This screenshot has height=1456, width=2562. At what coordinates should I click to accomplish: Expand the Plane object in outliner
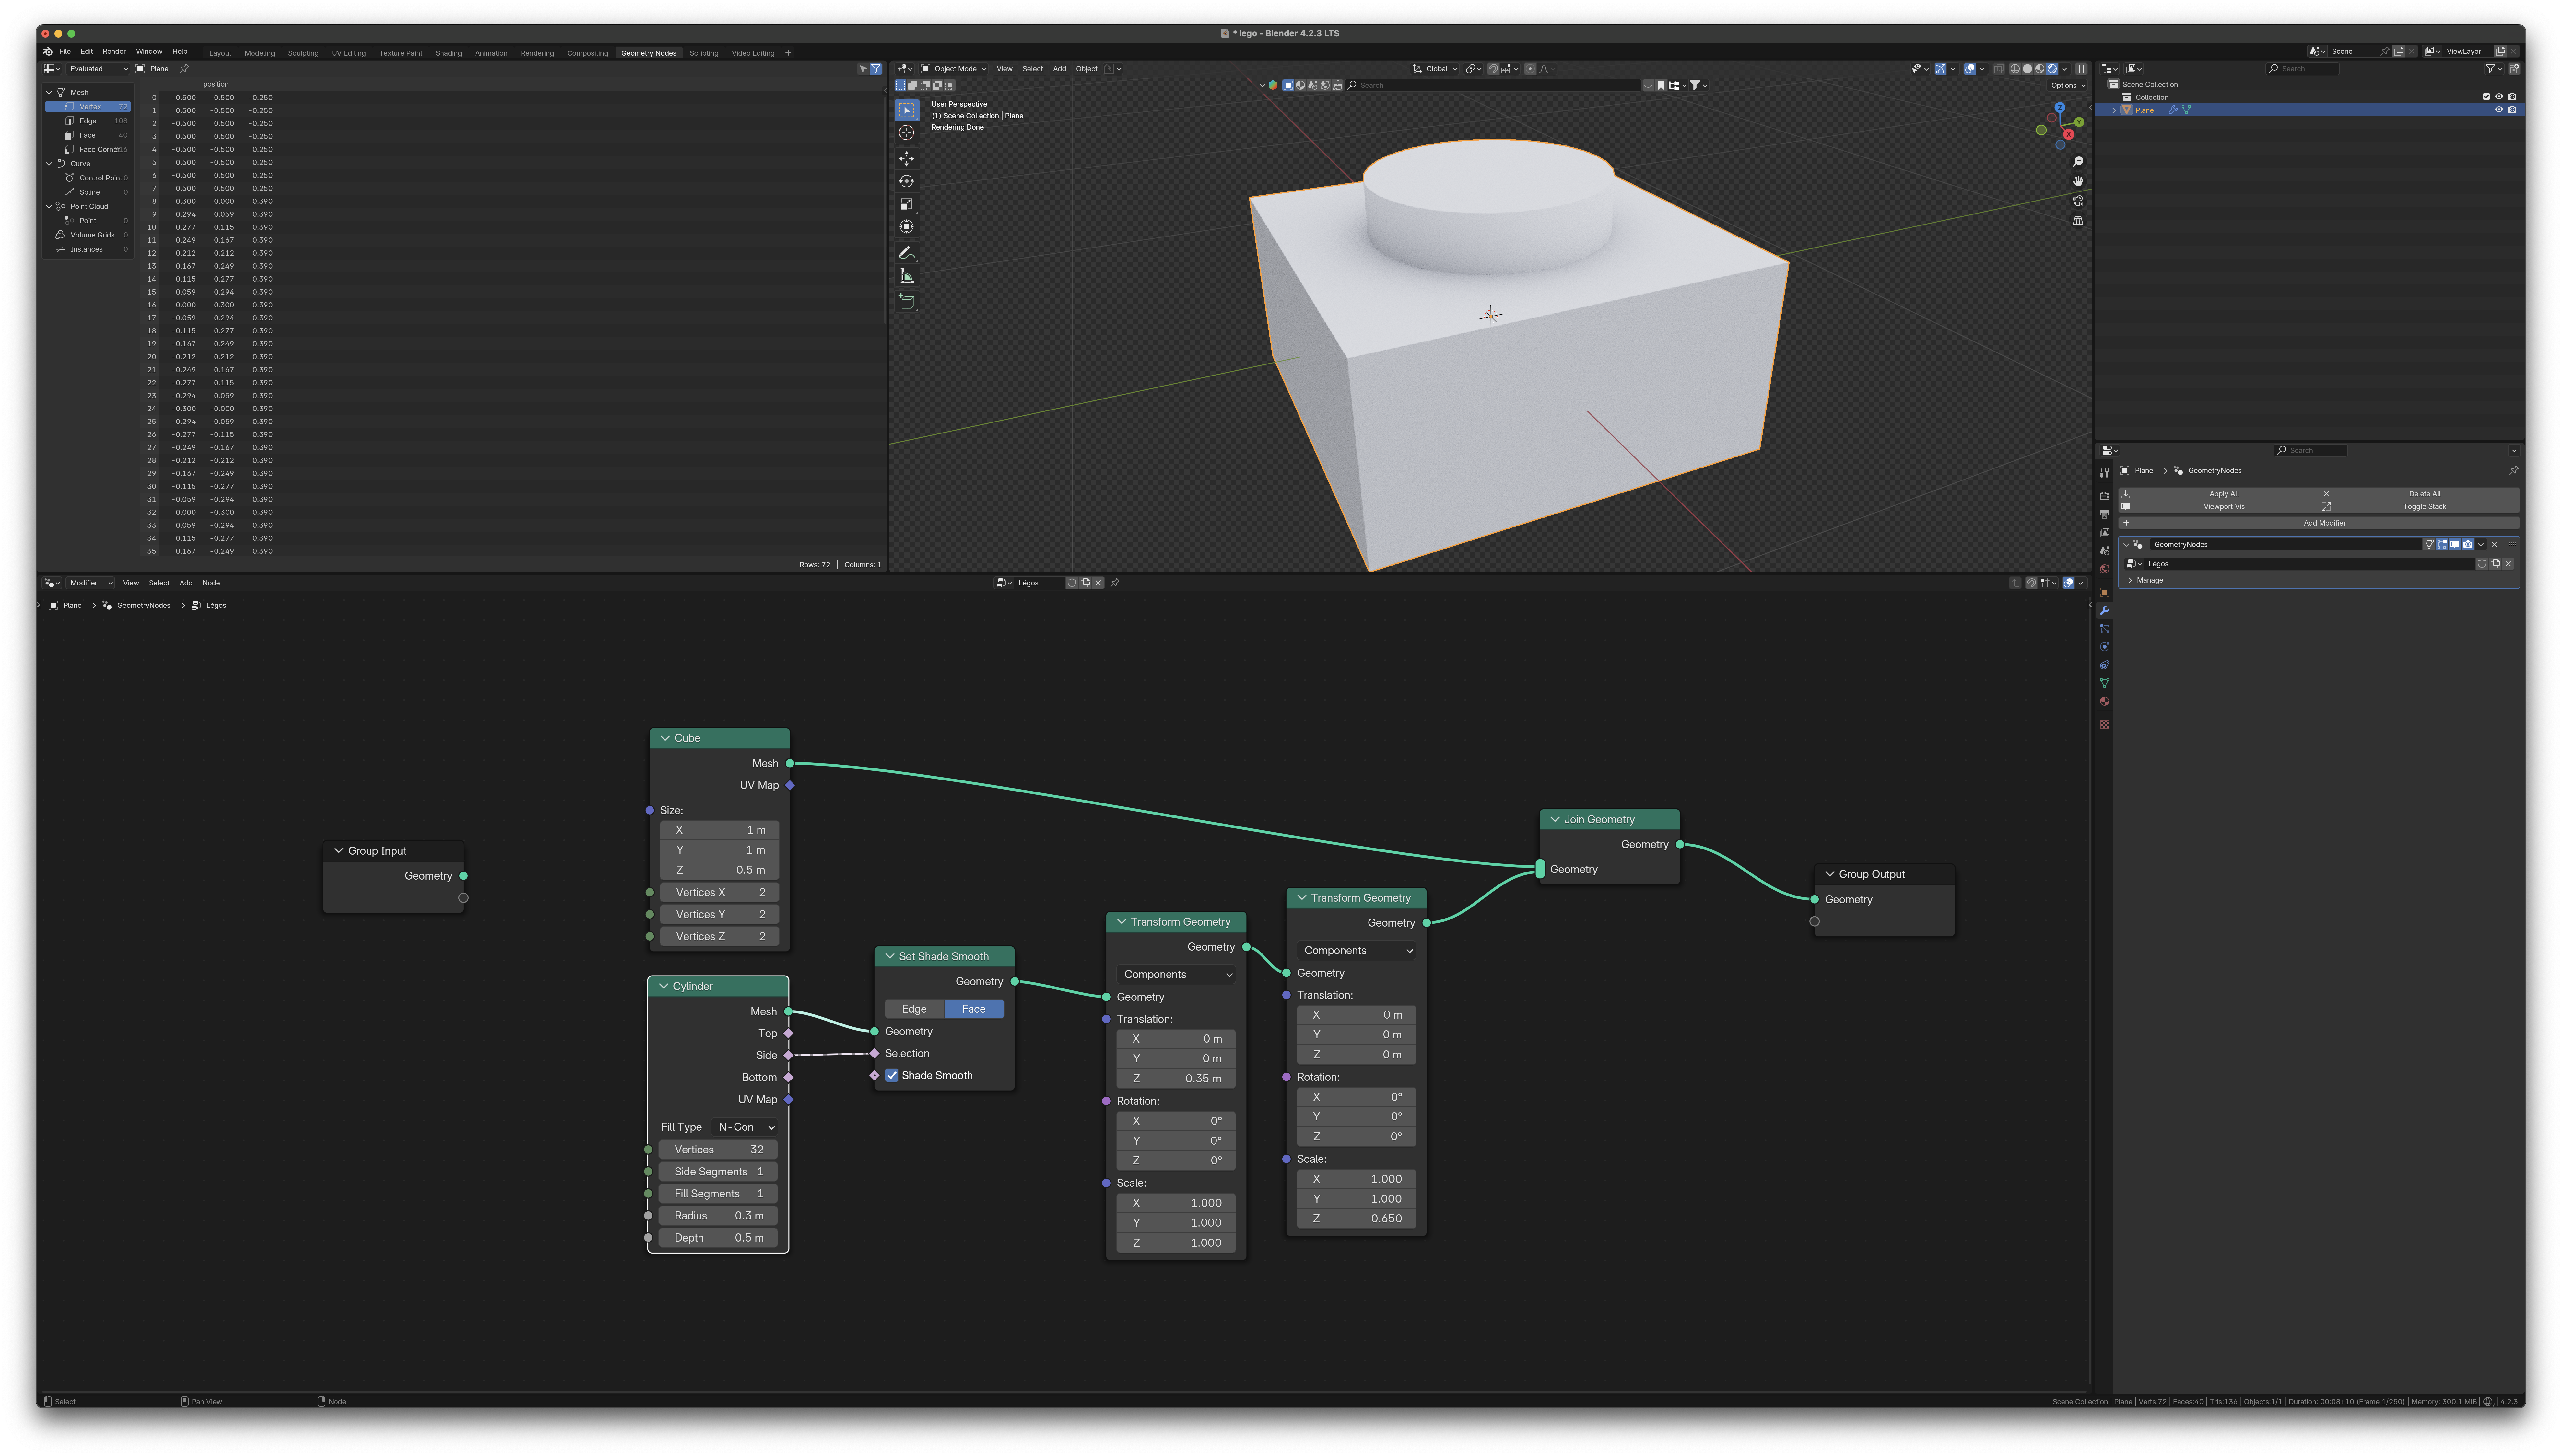2114,110
